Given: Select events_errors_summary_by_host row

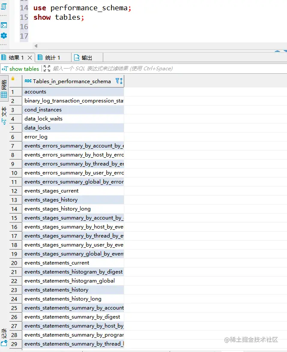Looking at the screenshot, I should tap(73, 155).
